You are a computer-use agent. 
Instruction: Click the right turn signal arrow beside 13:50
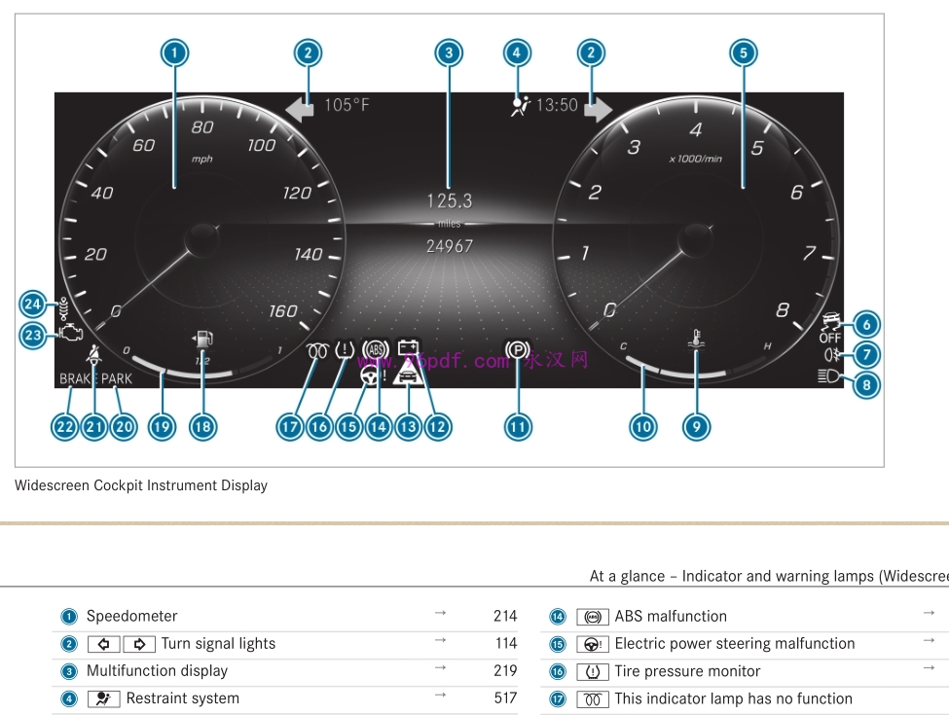tap(598, 106)
